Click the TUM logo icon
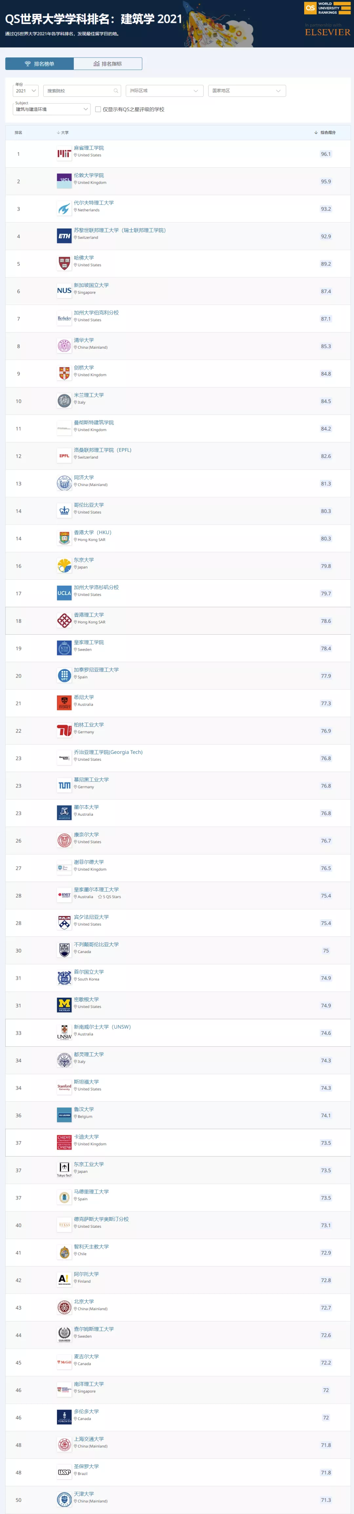354x1514 pixels. (64, 786)
